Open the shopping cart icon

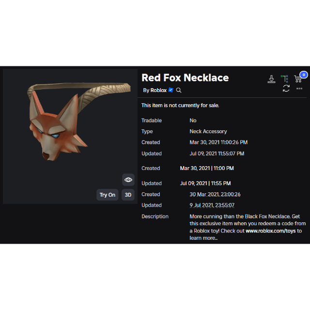[298, 79]
